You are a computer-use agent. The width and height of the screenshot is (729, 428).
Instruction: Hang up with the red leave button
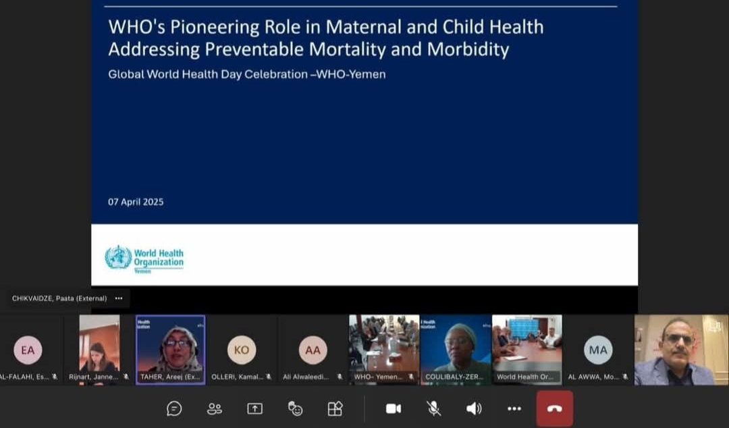(x=555, y=409)
